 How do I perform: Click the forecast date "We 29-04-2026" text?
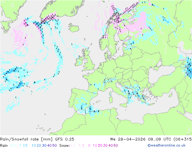tap(128, 139)
